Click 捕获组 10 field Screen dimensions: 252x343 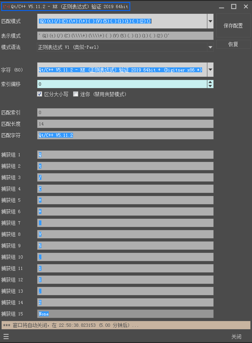(125, 257)
